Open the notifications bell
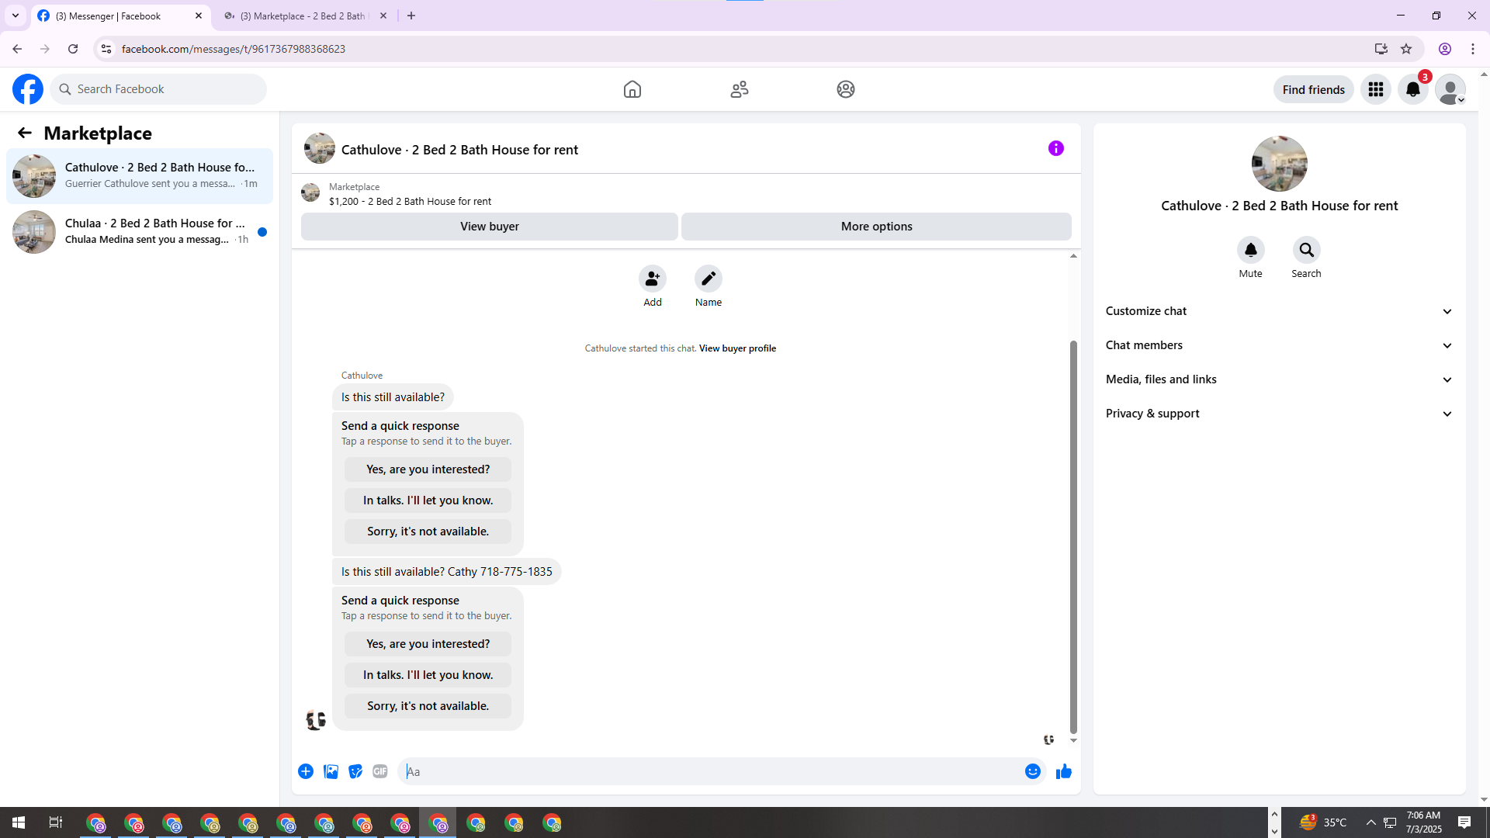Screen dimensions: 1490x838 [x=1412, y=89]
